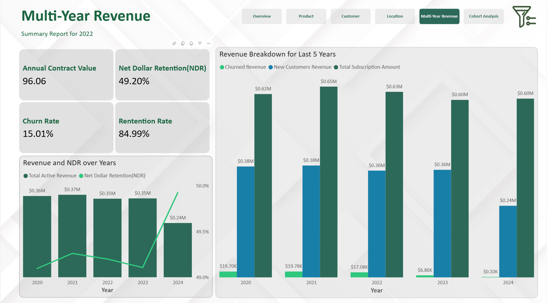Click the Total Active Revenue legend marker
547x303 pixels.
[x=26, y=176]
